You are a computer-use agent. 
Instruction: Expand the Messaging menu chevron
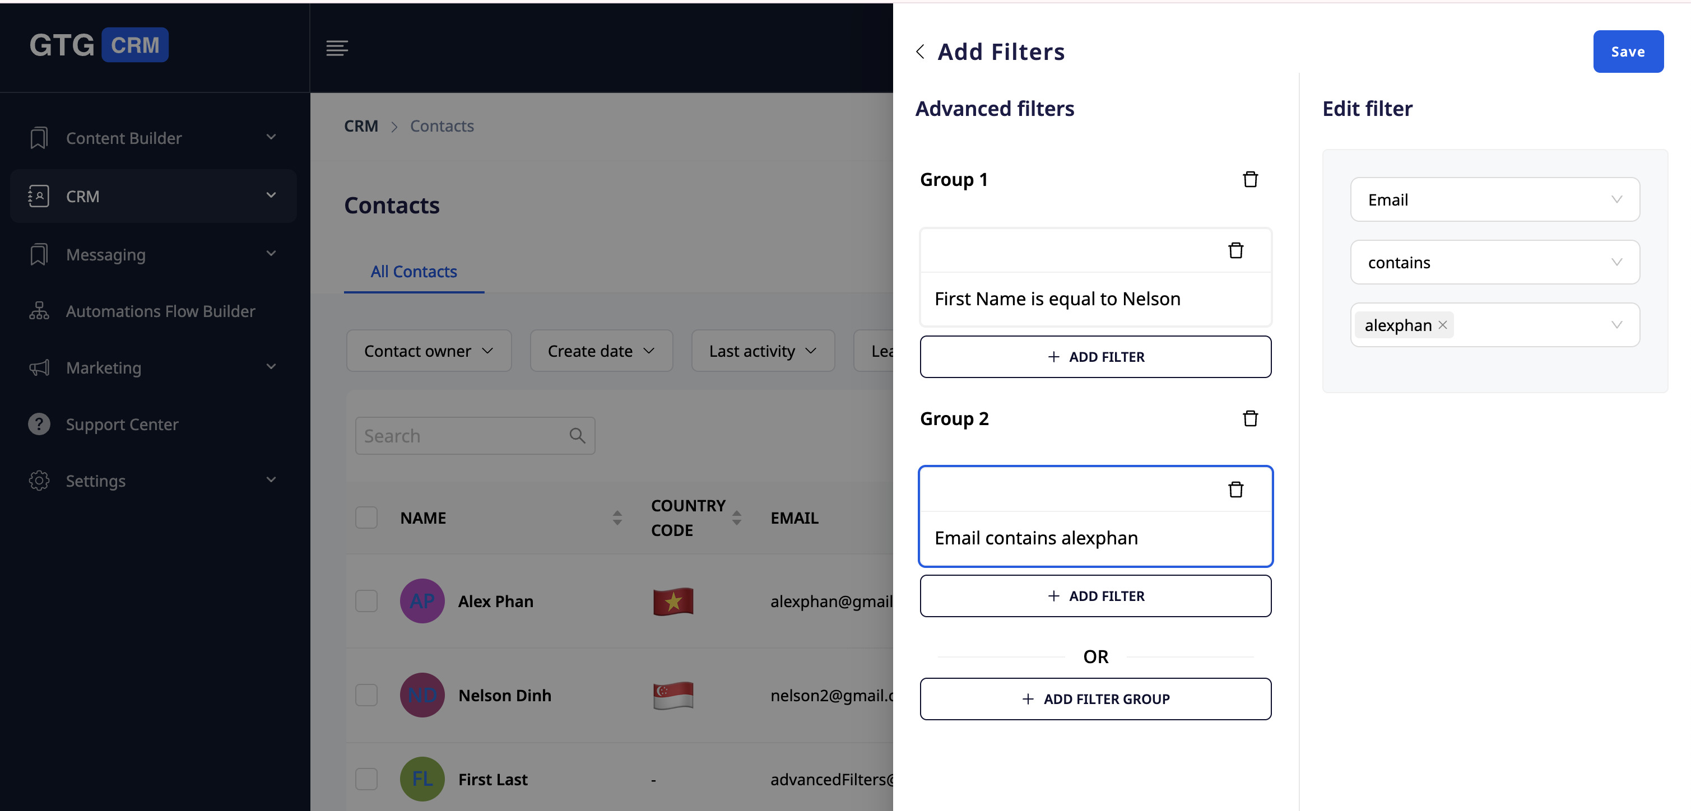click(x=271, y=253)
